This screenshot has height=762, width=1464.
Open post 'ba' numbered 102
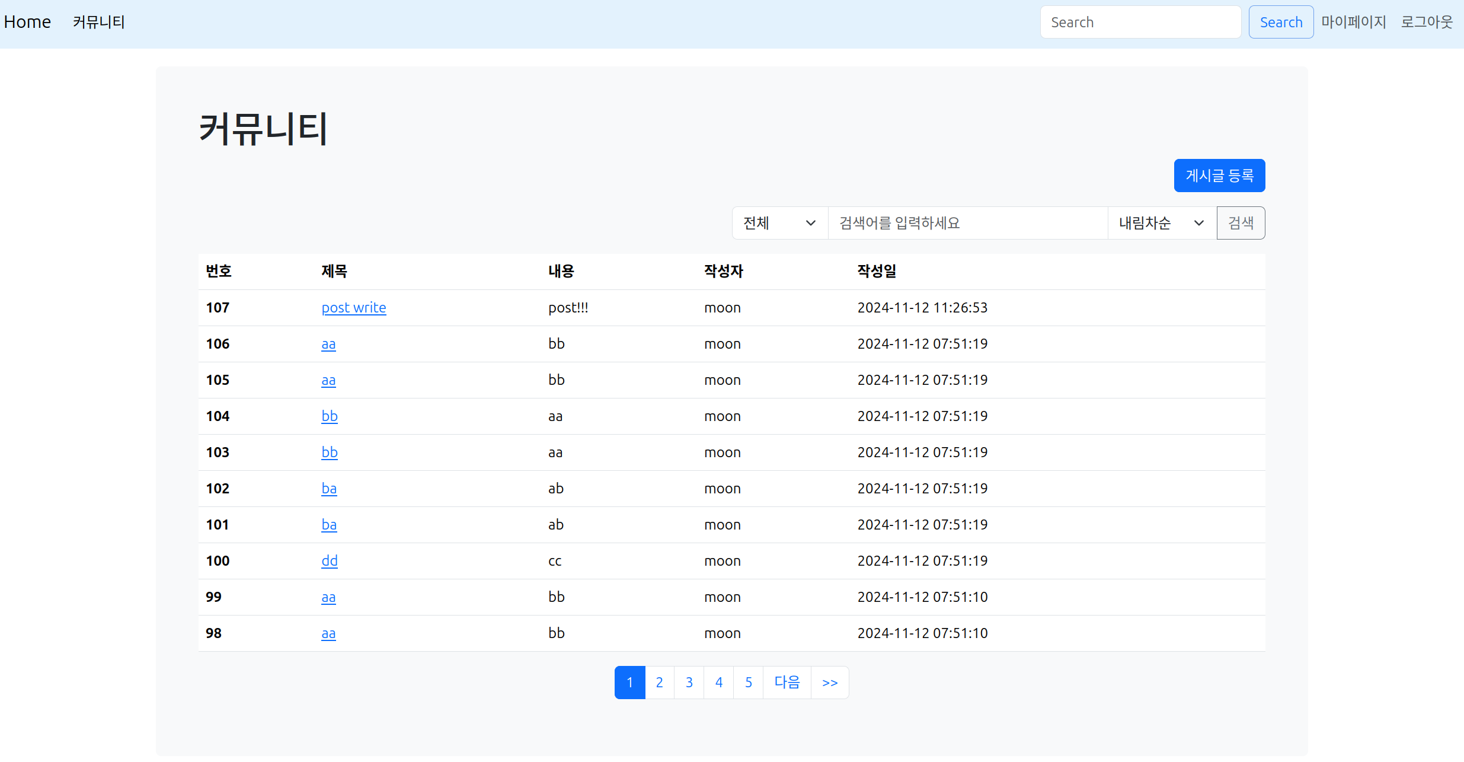click(x=329, y=488)
